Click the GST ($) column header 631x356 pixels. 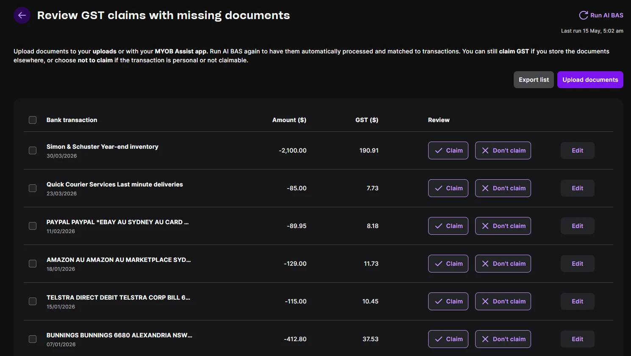click(x=367, y=120)
